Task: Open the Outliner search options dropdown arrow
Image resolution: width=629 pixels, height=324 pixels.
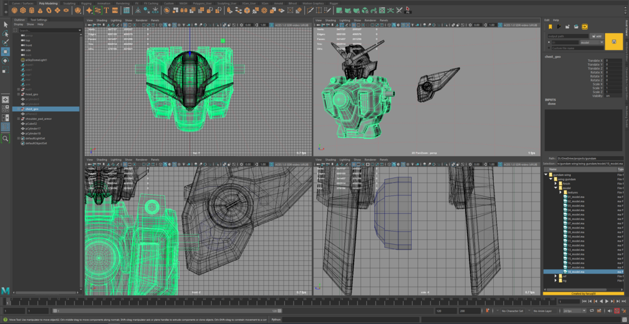Action: click(80, 31)
